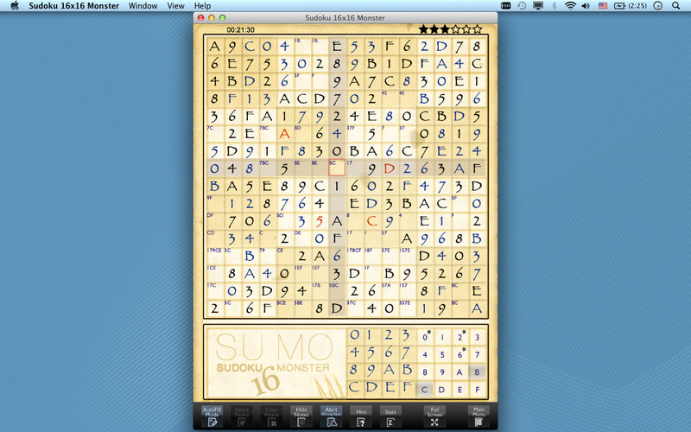Choose large 6 on the number pad
This screenshot has width=691, height=432.
388,353
